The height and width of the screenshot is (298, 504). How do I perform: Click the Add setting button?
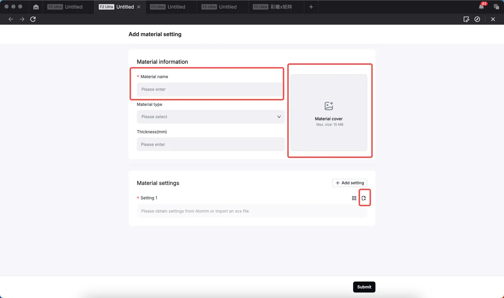pyautogui.click(x=350, y=183)
